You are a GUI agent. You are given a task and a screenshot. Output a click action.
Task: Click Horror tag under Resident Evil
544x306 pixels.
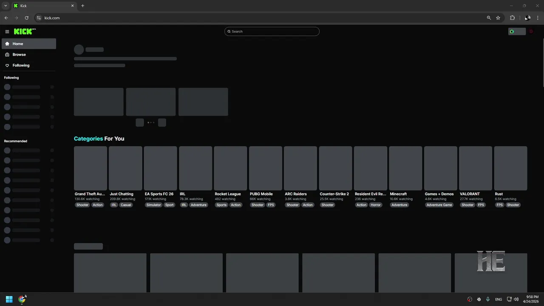[376, 205]
